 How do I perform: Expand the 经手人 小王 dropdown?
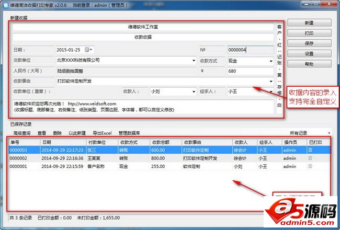[271, 91]
